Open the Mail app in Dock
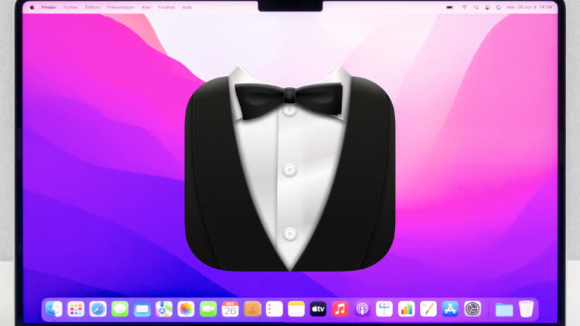Image resolution: width=580 pixels, height=326 pixels. pos(142,309)
